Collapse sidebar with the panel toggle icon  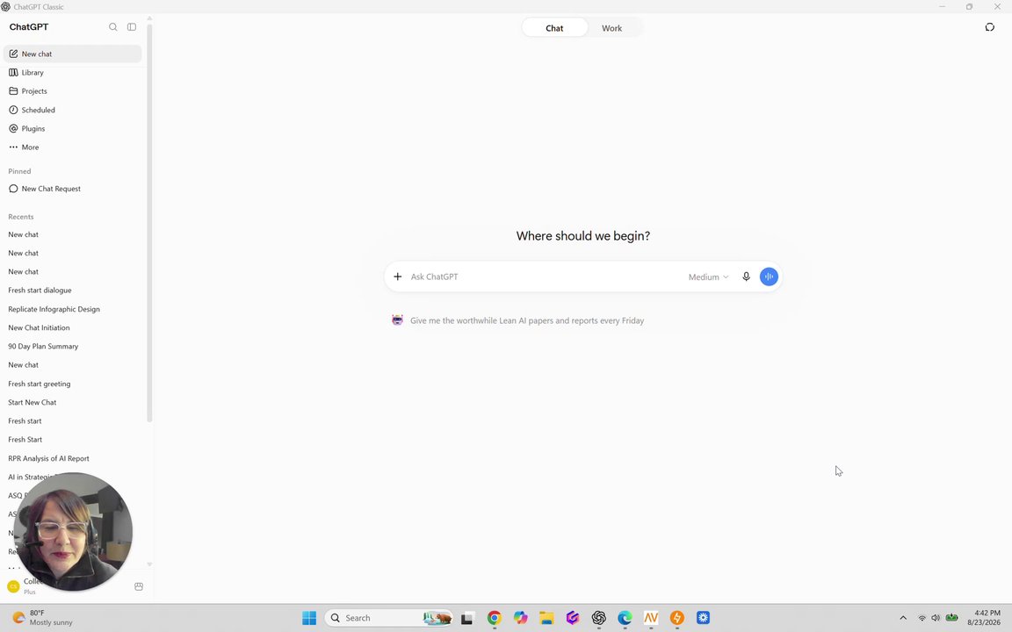tap(132, 27)
